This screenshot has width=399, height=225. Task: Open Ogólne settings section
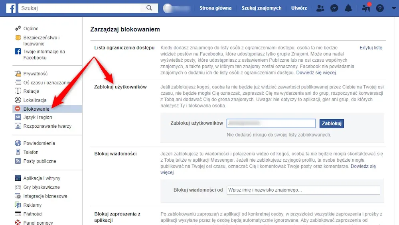(31, 28)
